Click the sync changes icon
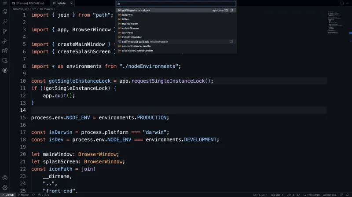This screenshot has width=352, height=197. 33,195
